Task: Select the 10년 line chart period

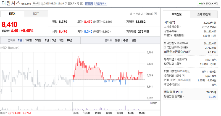Action: tap(69, 40)
